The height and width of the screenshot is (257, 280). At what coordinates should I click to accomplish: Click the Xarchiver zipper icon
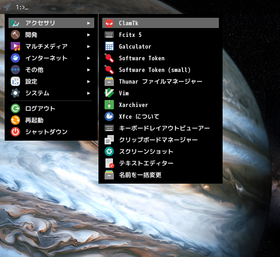[x=109, y=105]
